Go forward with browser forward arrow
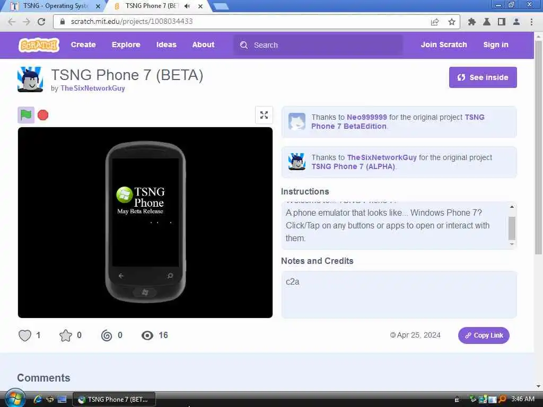This screenshot has width=543, height=407. click(27, 21)
